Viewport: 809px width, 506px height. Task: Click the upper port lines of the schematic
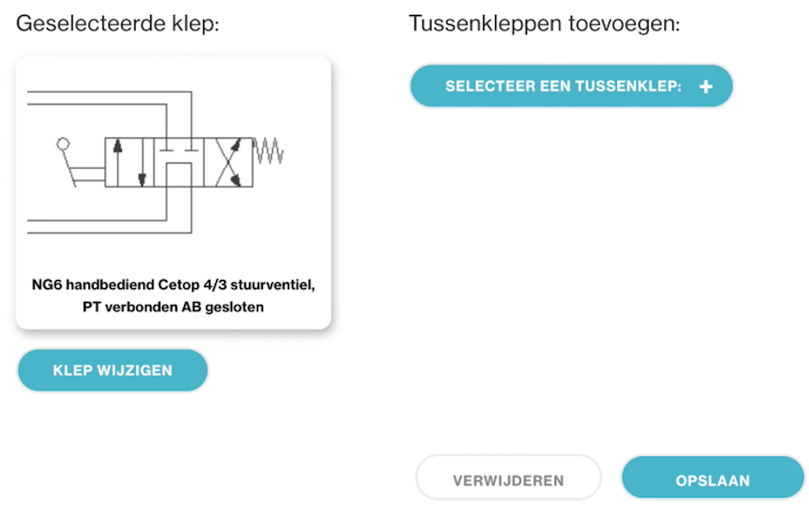coord(109,115)
